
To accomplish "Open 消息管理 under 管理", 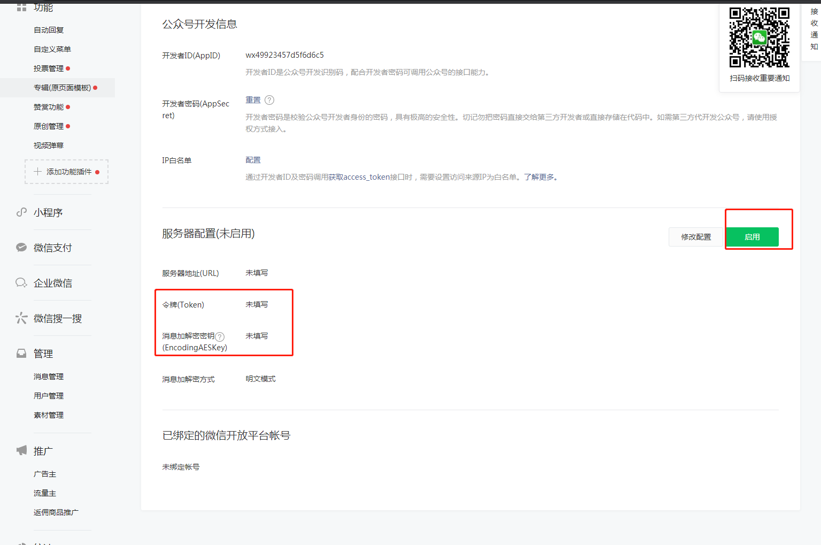I will (49, 377).
